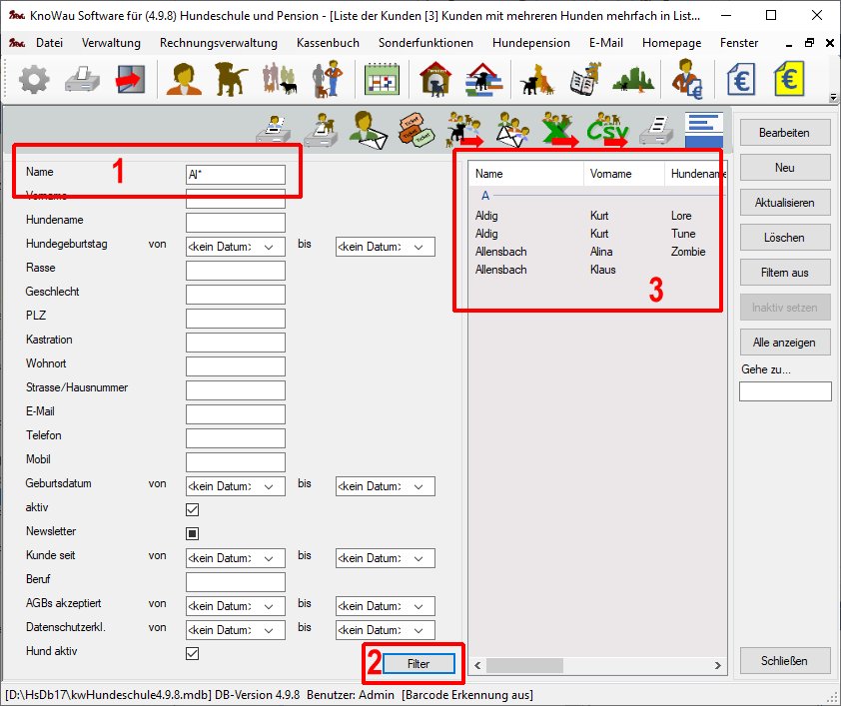841x706 pixels.
Task: Open the Hundepension menu
Action: (x=530, y=43)
